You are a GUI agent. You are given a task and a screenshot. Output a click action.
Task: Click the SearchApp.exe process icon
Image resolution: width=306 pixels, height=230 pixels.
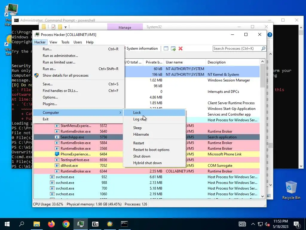pyautogui.click(x=57, y=137)
